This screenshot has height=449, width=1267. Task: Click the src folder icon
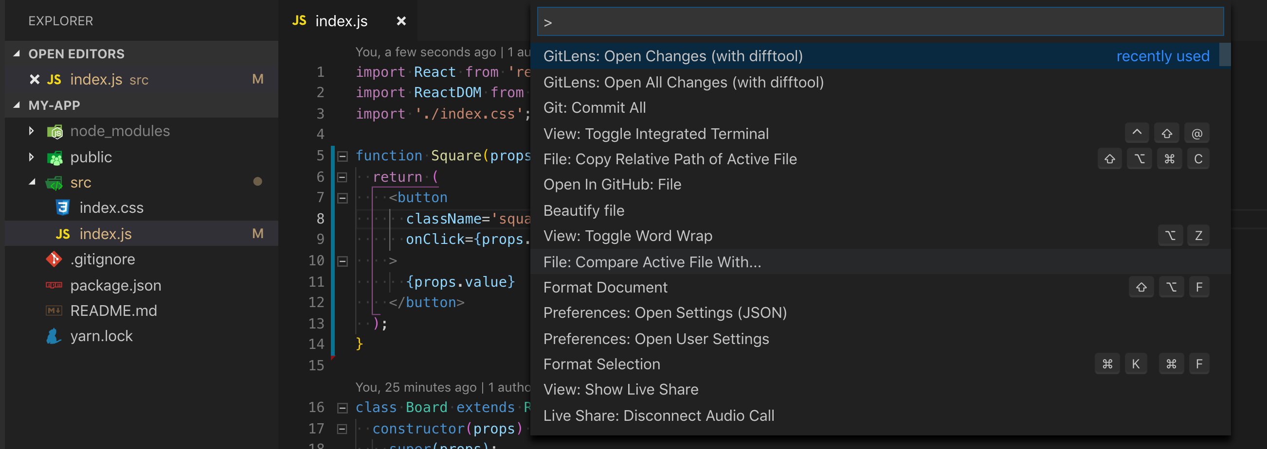point(55,182)
